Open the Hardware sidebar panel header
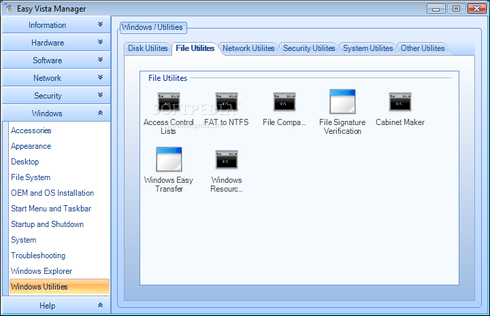490x316 pixels. pyautogui.click(x=56, y=42)
